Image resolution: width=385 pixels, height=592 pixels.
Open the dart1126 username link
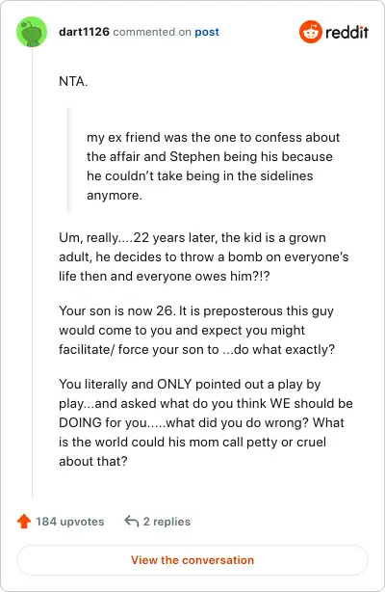tap(84, 32)
